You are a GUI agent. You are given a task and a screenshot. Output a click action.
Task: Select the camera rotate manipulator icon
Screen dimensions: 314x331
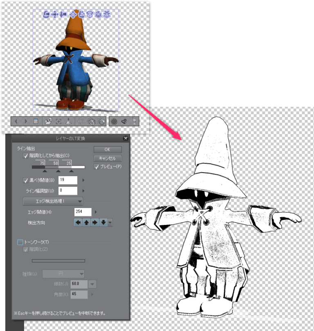pos(47,14)
